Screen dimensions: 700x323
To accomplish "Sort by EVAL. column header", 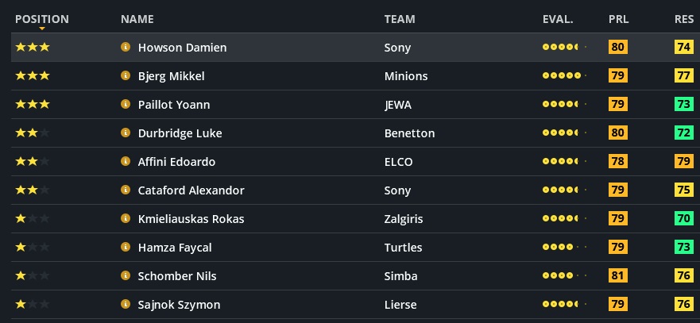I will point(557,19).
